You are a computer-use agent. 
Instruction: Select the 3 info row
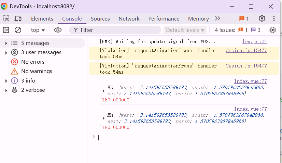(x=43, y=80)
